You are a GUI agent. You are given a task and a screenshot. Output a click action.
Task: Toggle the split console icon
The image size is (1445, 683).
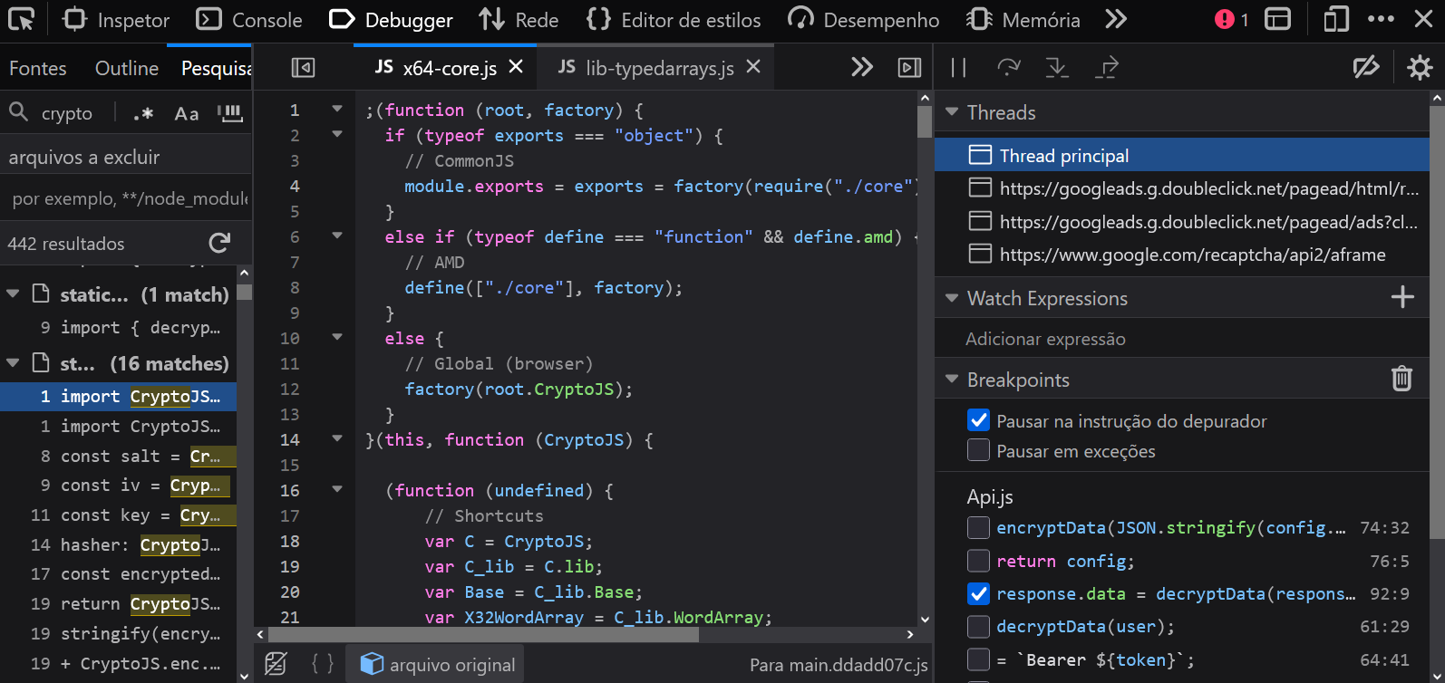[x=1277, y=19]
